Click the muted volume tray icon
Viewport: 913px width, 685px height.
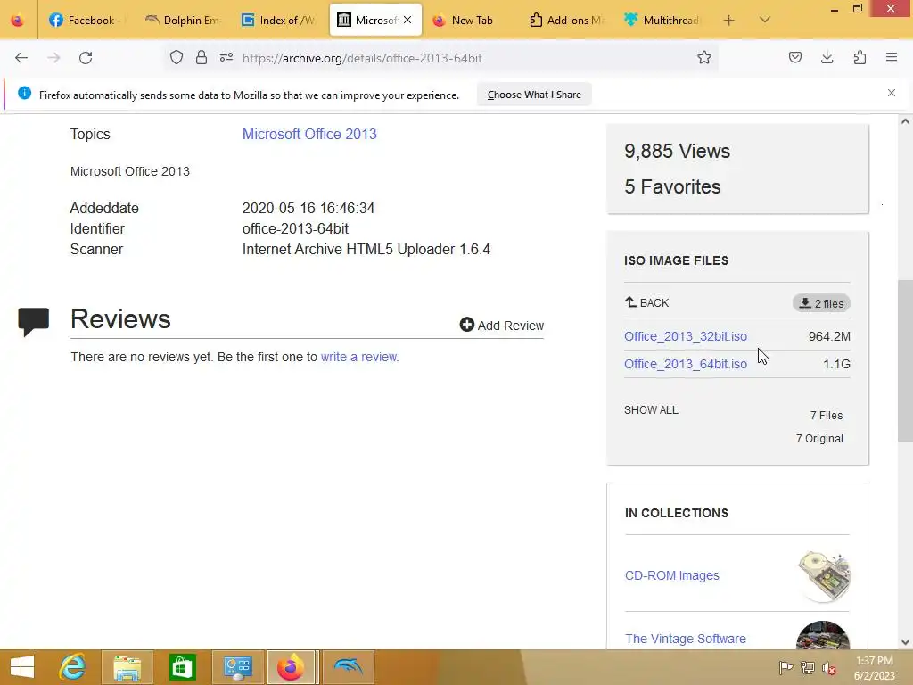[829, 668]
